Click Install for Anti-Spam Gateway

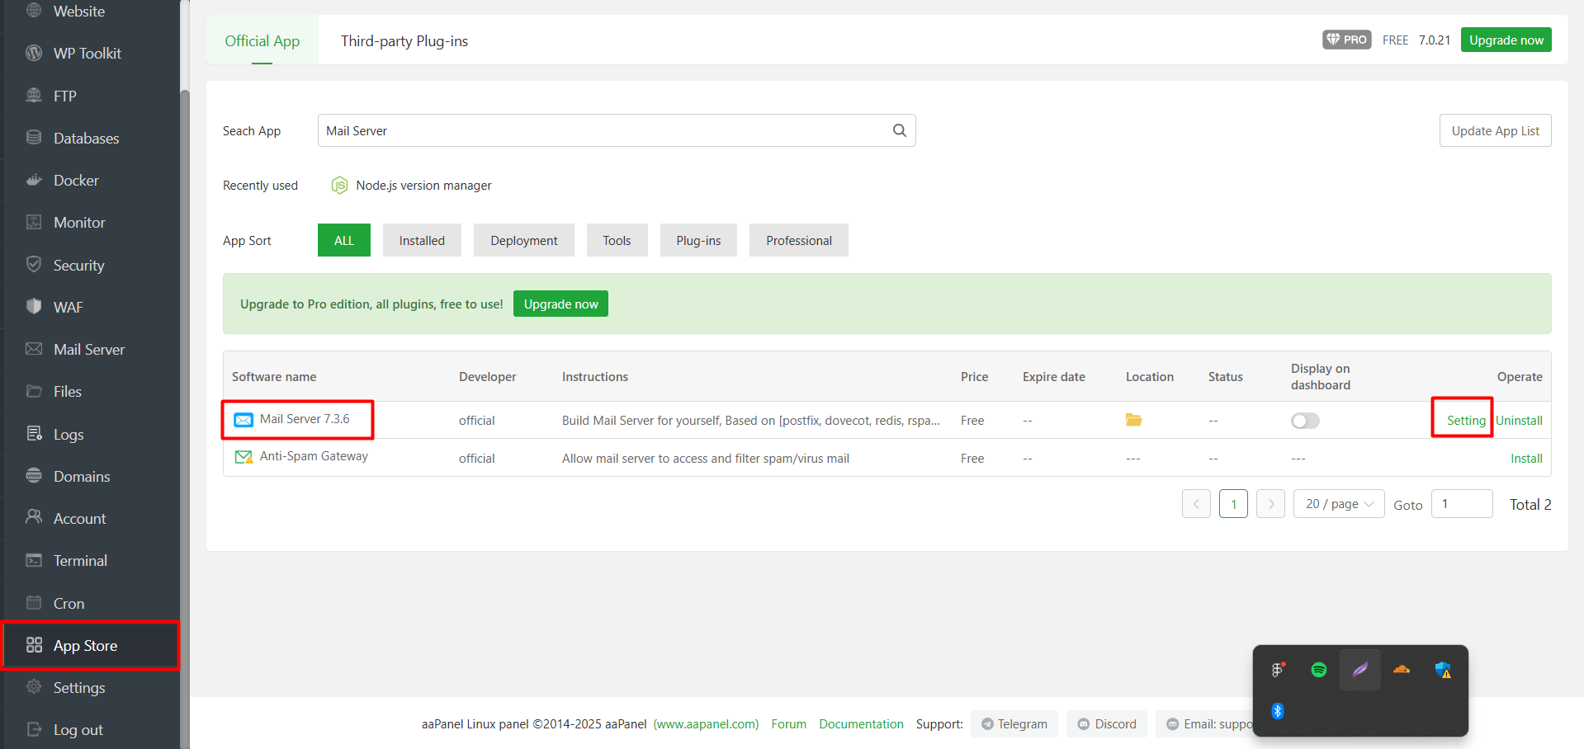(1526, 458)
